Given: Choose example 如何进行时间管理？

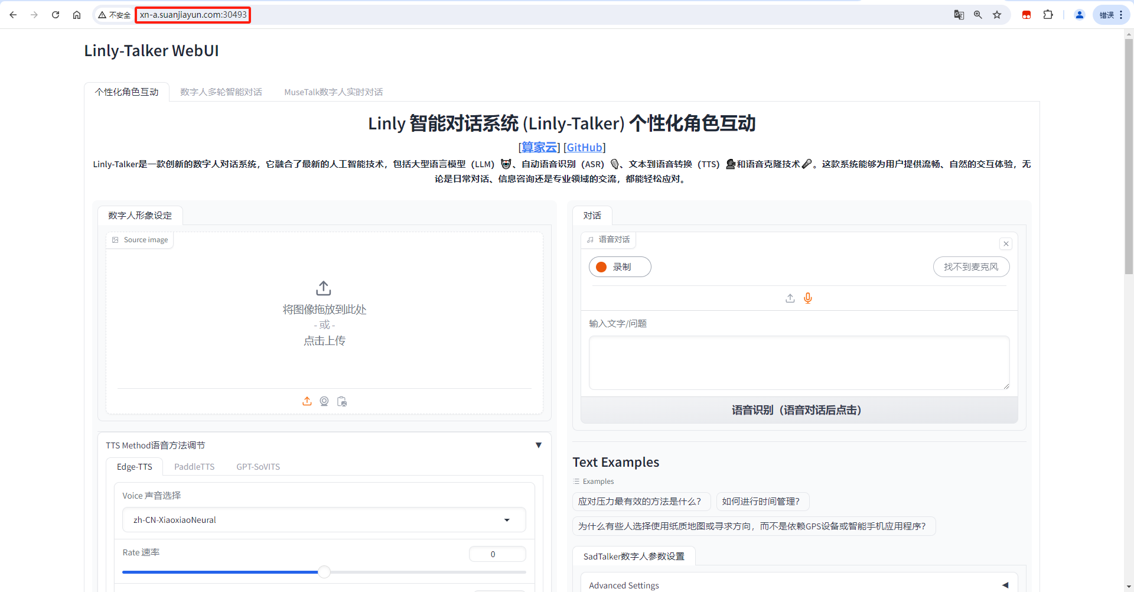Looking at the screenshot, I should pyautogui.click(x=762, y=502).
